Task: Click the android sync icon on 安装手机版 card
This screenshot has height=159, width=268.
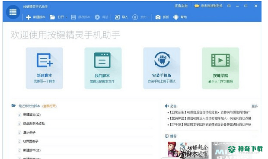Action: (x=162, y=59)
